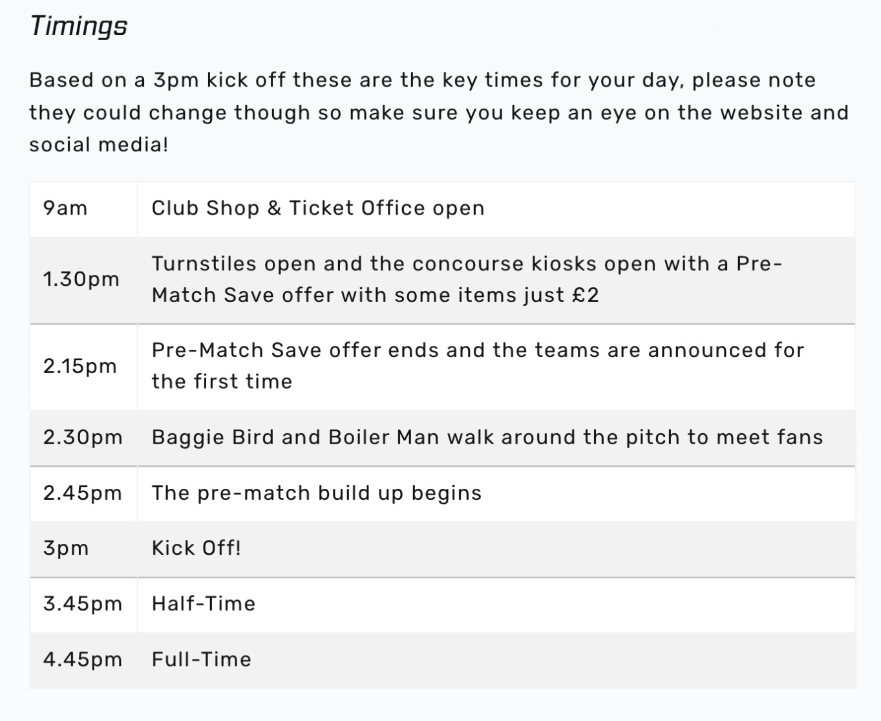The image size is (881, 721).
Task: Select the Club Shop & Ticket Office open row
Action: click(x=318, y=208)
